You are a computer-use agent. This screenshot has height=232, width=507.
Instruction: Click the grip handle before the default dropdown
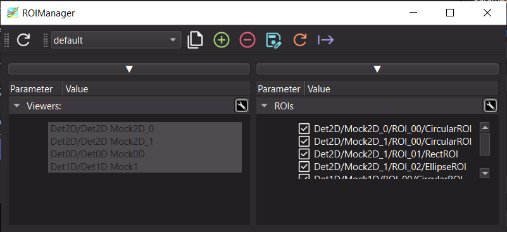click(46, 40)
